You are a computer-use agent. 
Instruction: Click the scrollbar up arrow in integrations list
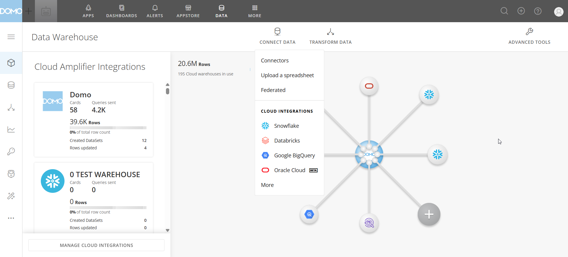click(x=167, y=85)
